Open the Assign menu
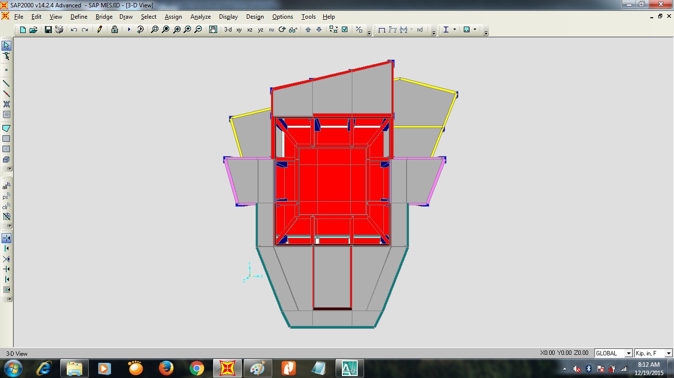 tap(173, 17)
